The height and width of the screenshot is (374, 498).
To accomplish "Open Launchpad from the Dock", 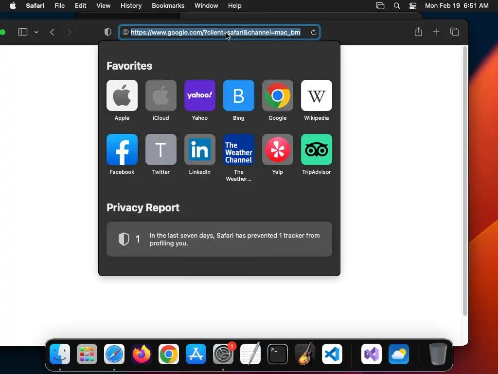I will pos(87,354).
